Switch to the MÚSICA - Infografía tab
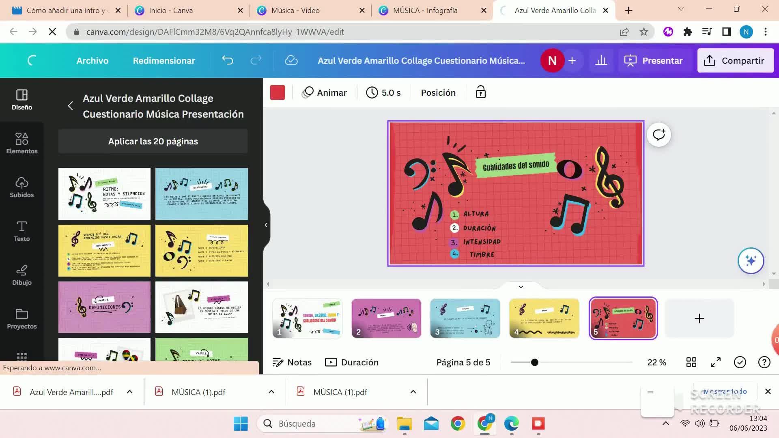The height and width of the screenshot is (438, 779). pyautogui.click(x=425, y=10)
